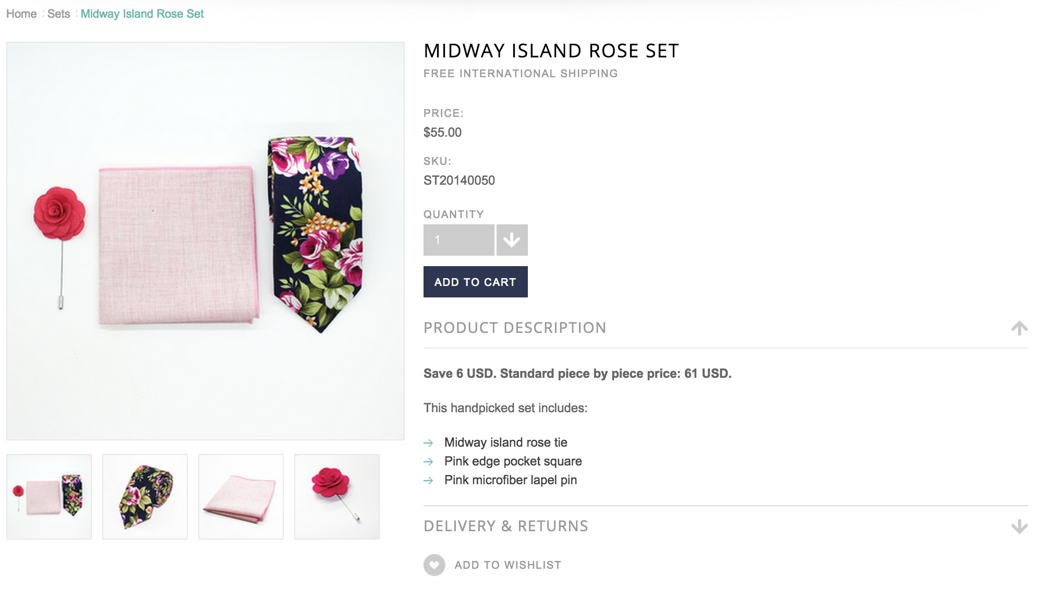Click the quantity input field
Viewport: 1039px width, 598px height.
(x=458, y=240)
